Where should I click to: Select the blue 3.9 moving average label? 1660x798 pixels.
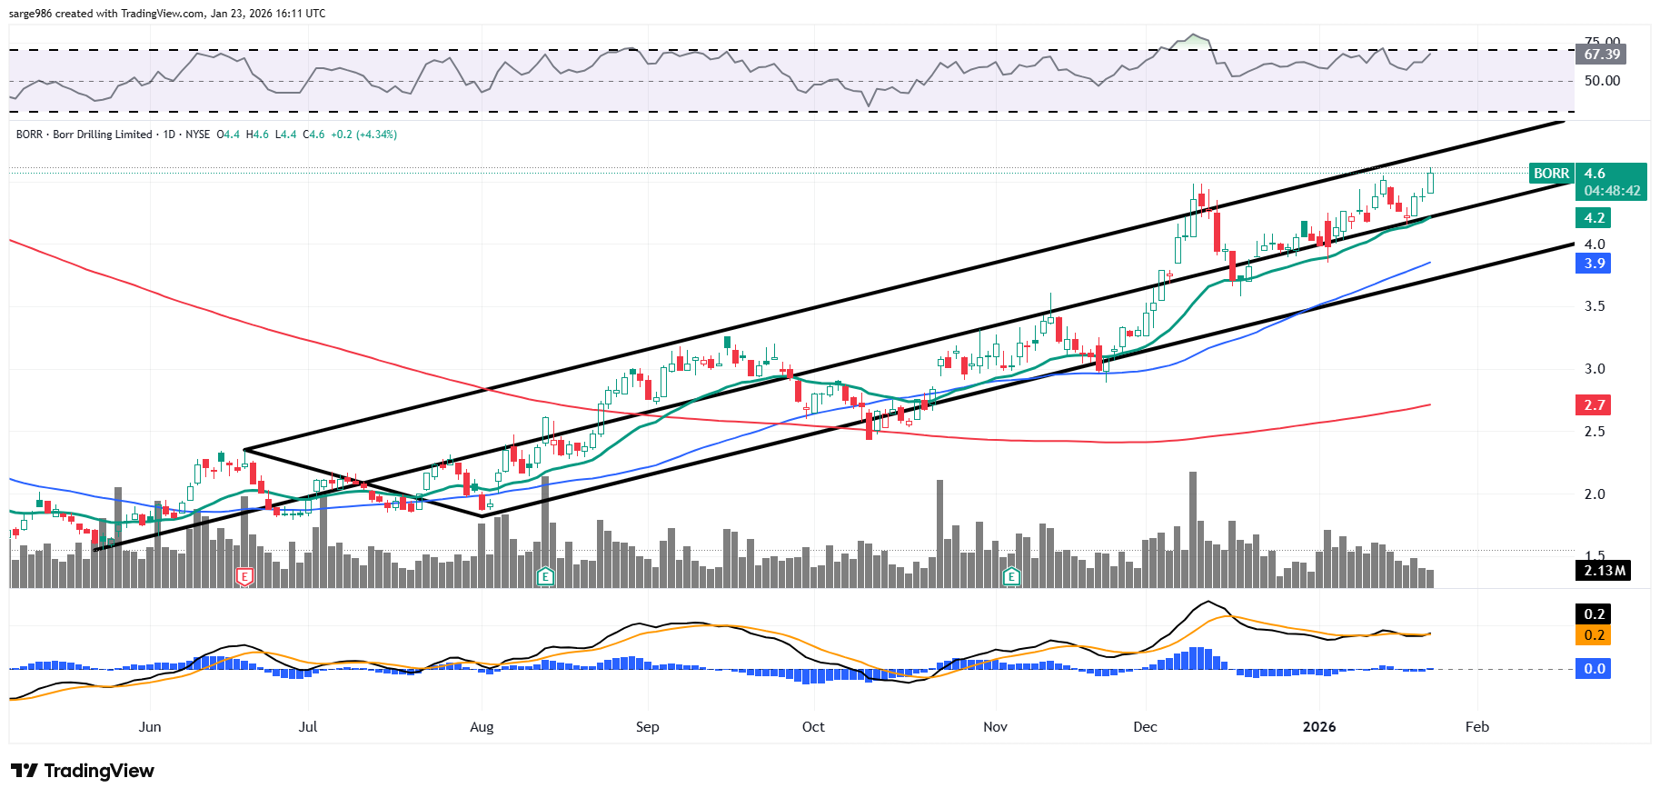point(1595,264)
